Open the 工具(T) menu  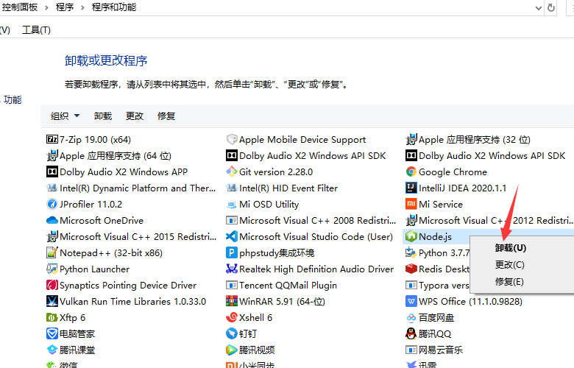(36, 30)
